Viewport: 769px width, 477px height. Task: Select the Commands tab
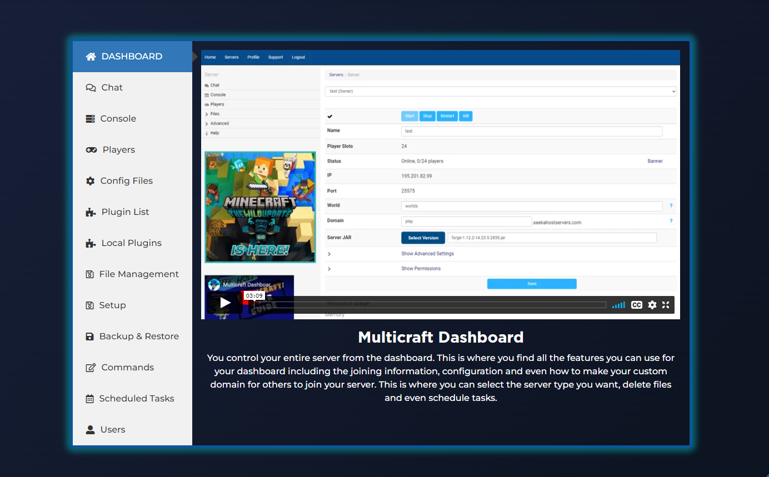[x=127, y=368]
